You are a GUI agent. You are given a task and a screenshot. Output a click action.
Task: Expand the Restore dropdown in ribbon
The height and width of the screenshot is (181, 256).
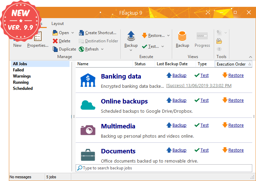pyautogui.click(x=168, y=36)
